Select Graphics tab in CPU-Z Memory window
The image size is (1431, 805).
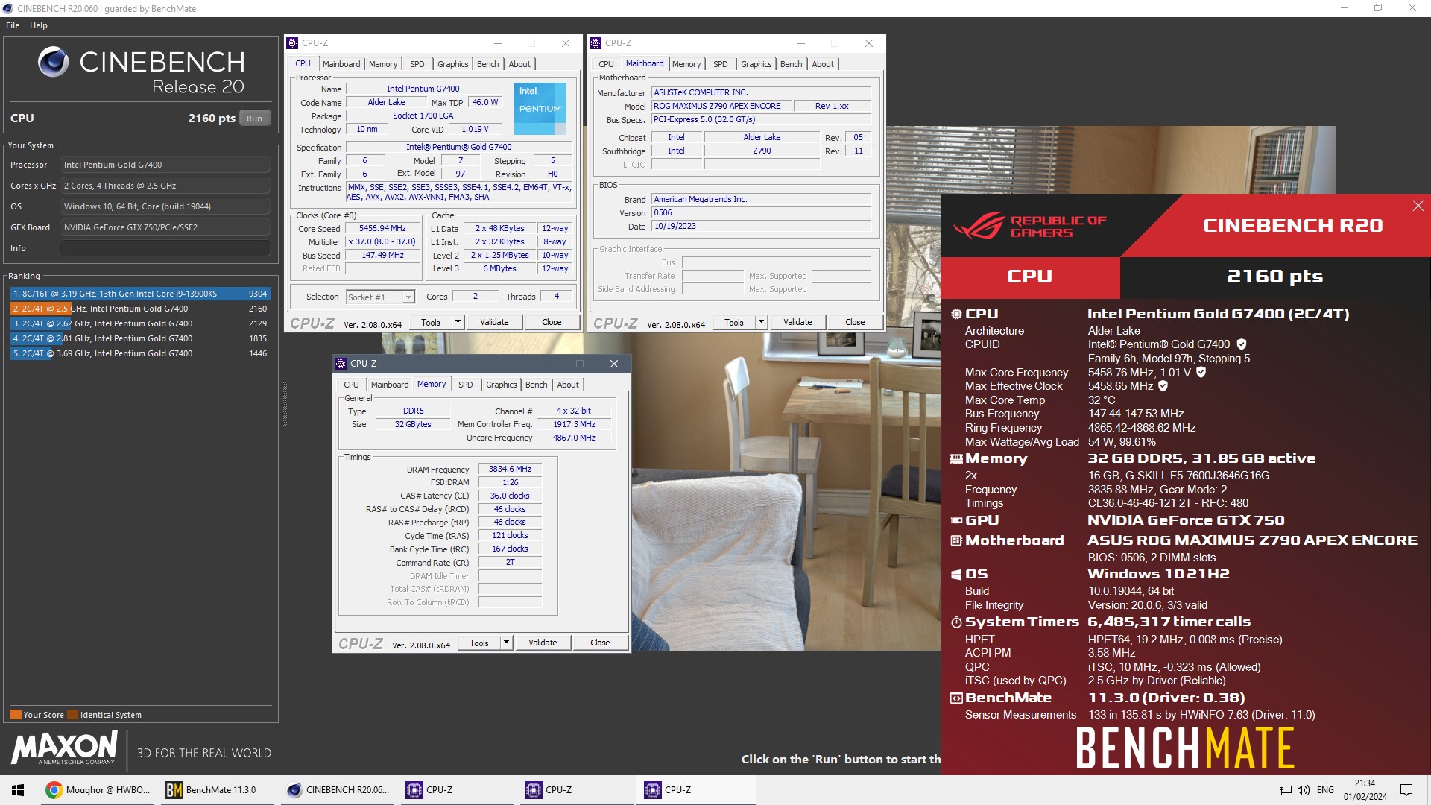pyautogui.click(x=501, y=385)
